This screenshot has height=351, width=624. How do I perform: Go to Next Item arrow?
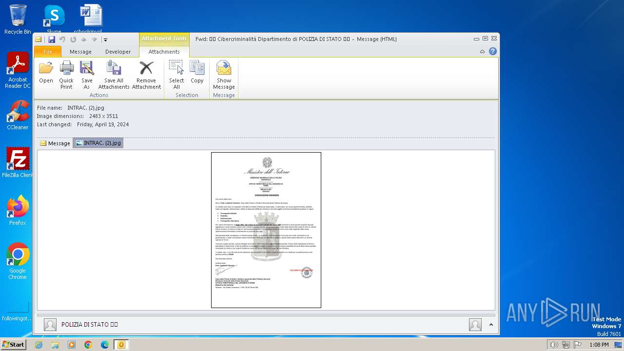(x=94, y=39)
